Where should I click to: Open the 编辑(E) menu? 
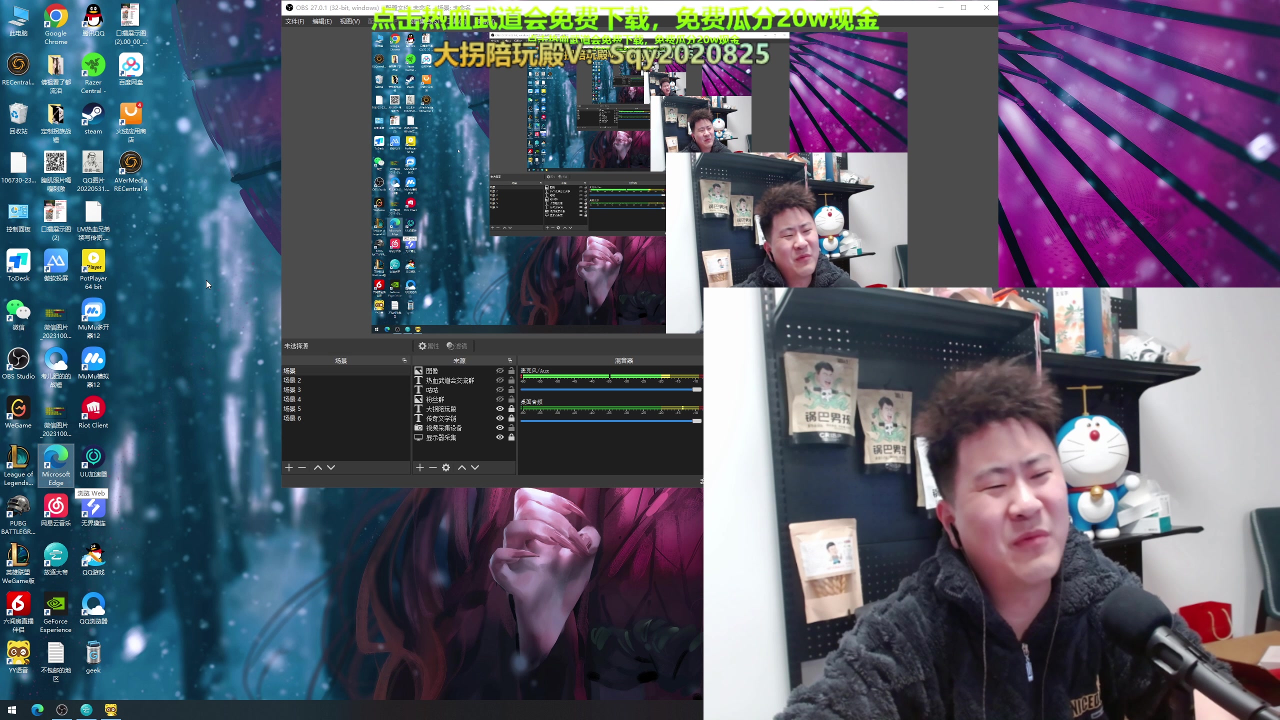(322, 21)
